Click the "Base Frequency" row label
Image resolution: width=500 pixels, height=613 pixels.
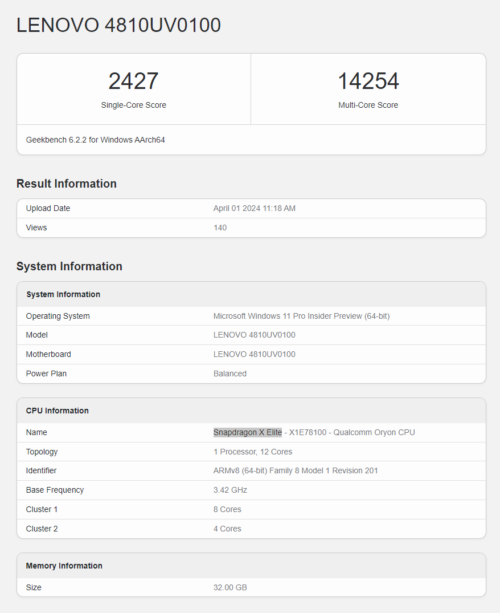[55, 490]
